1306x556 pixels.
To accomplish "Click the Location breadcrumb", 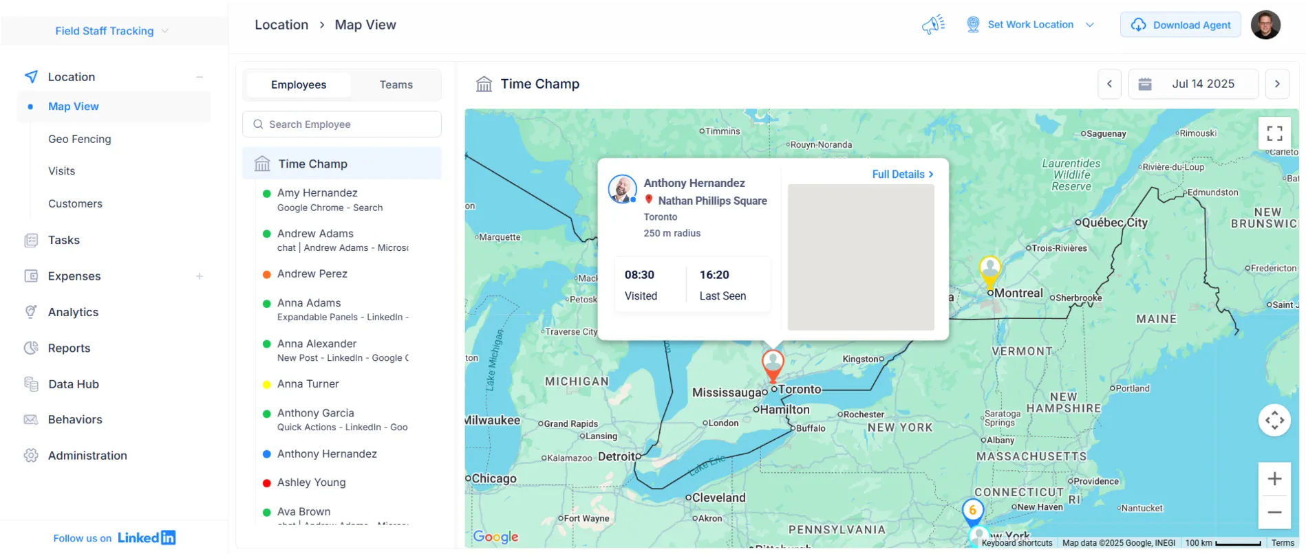I will point(281,25).
